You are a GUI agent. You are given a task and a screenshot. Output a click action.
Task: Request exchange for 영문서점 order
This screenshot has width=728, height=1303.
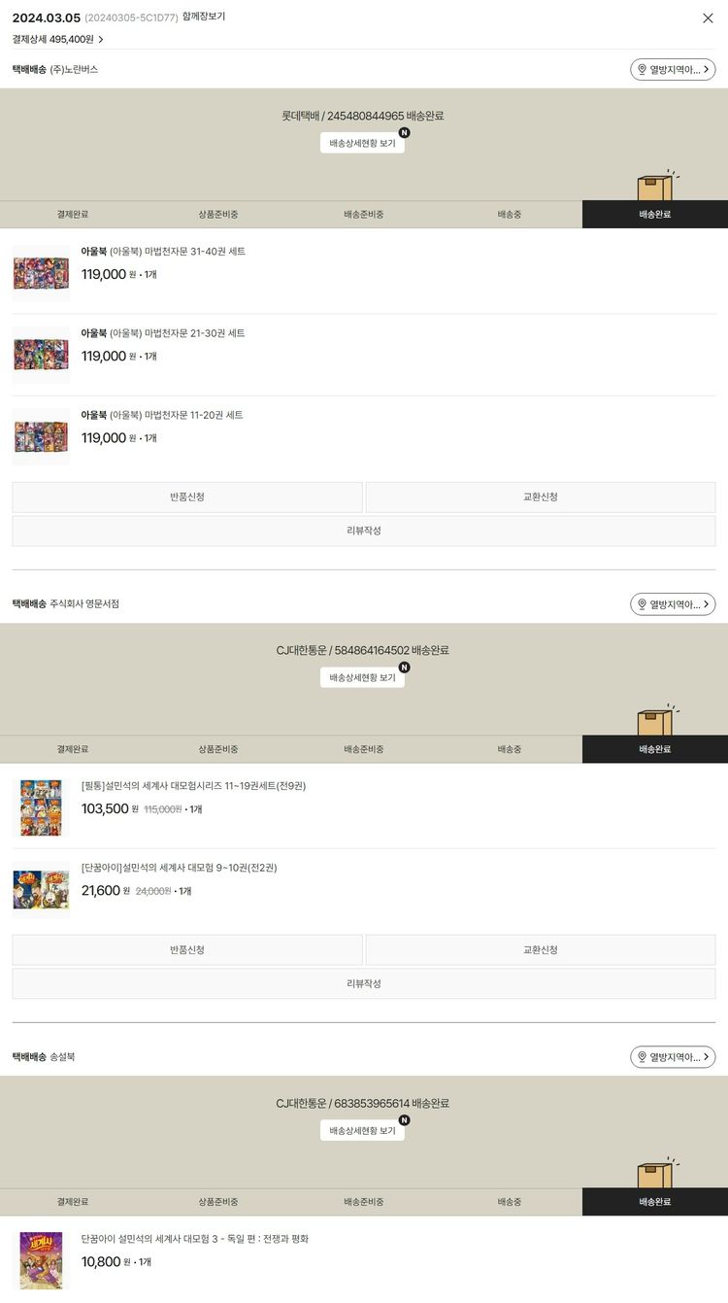pos(541,950)
